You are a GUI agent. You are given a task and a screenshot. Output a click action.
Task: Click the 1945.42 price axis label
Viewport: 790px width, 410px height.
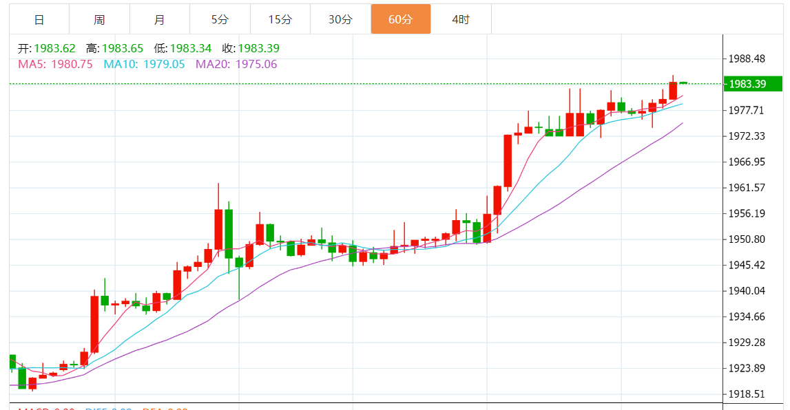[747, 265]
